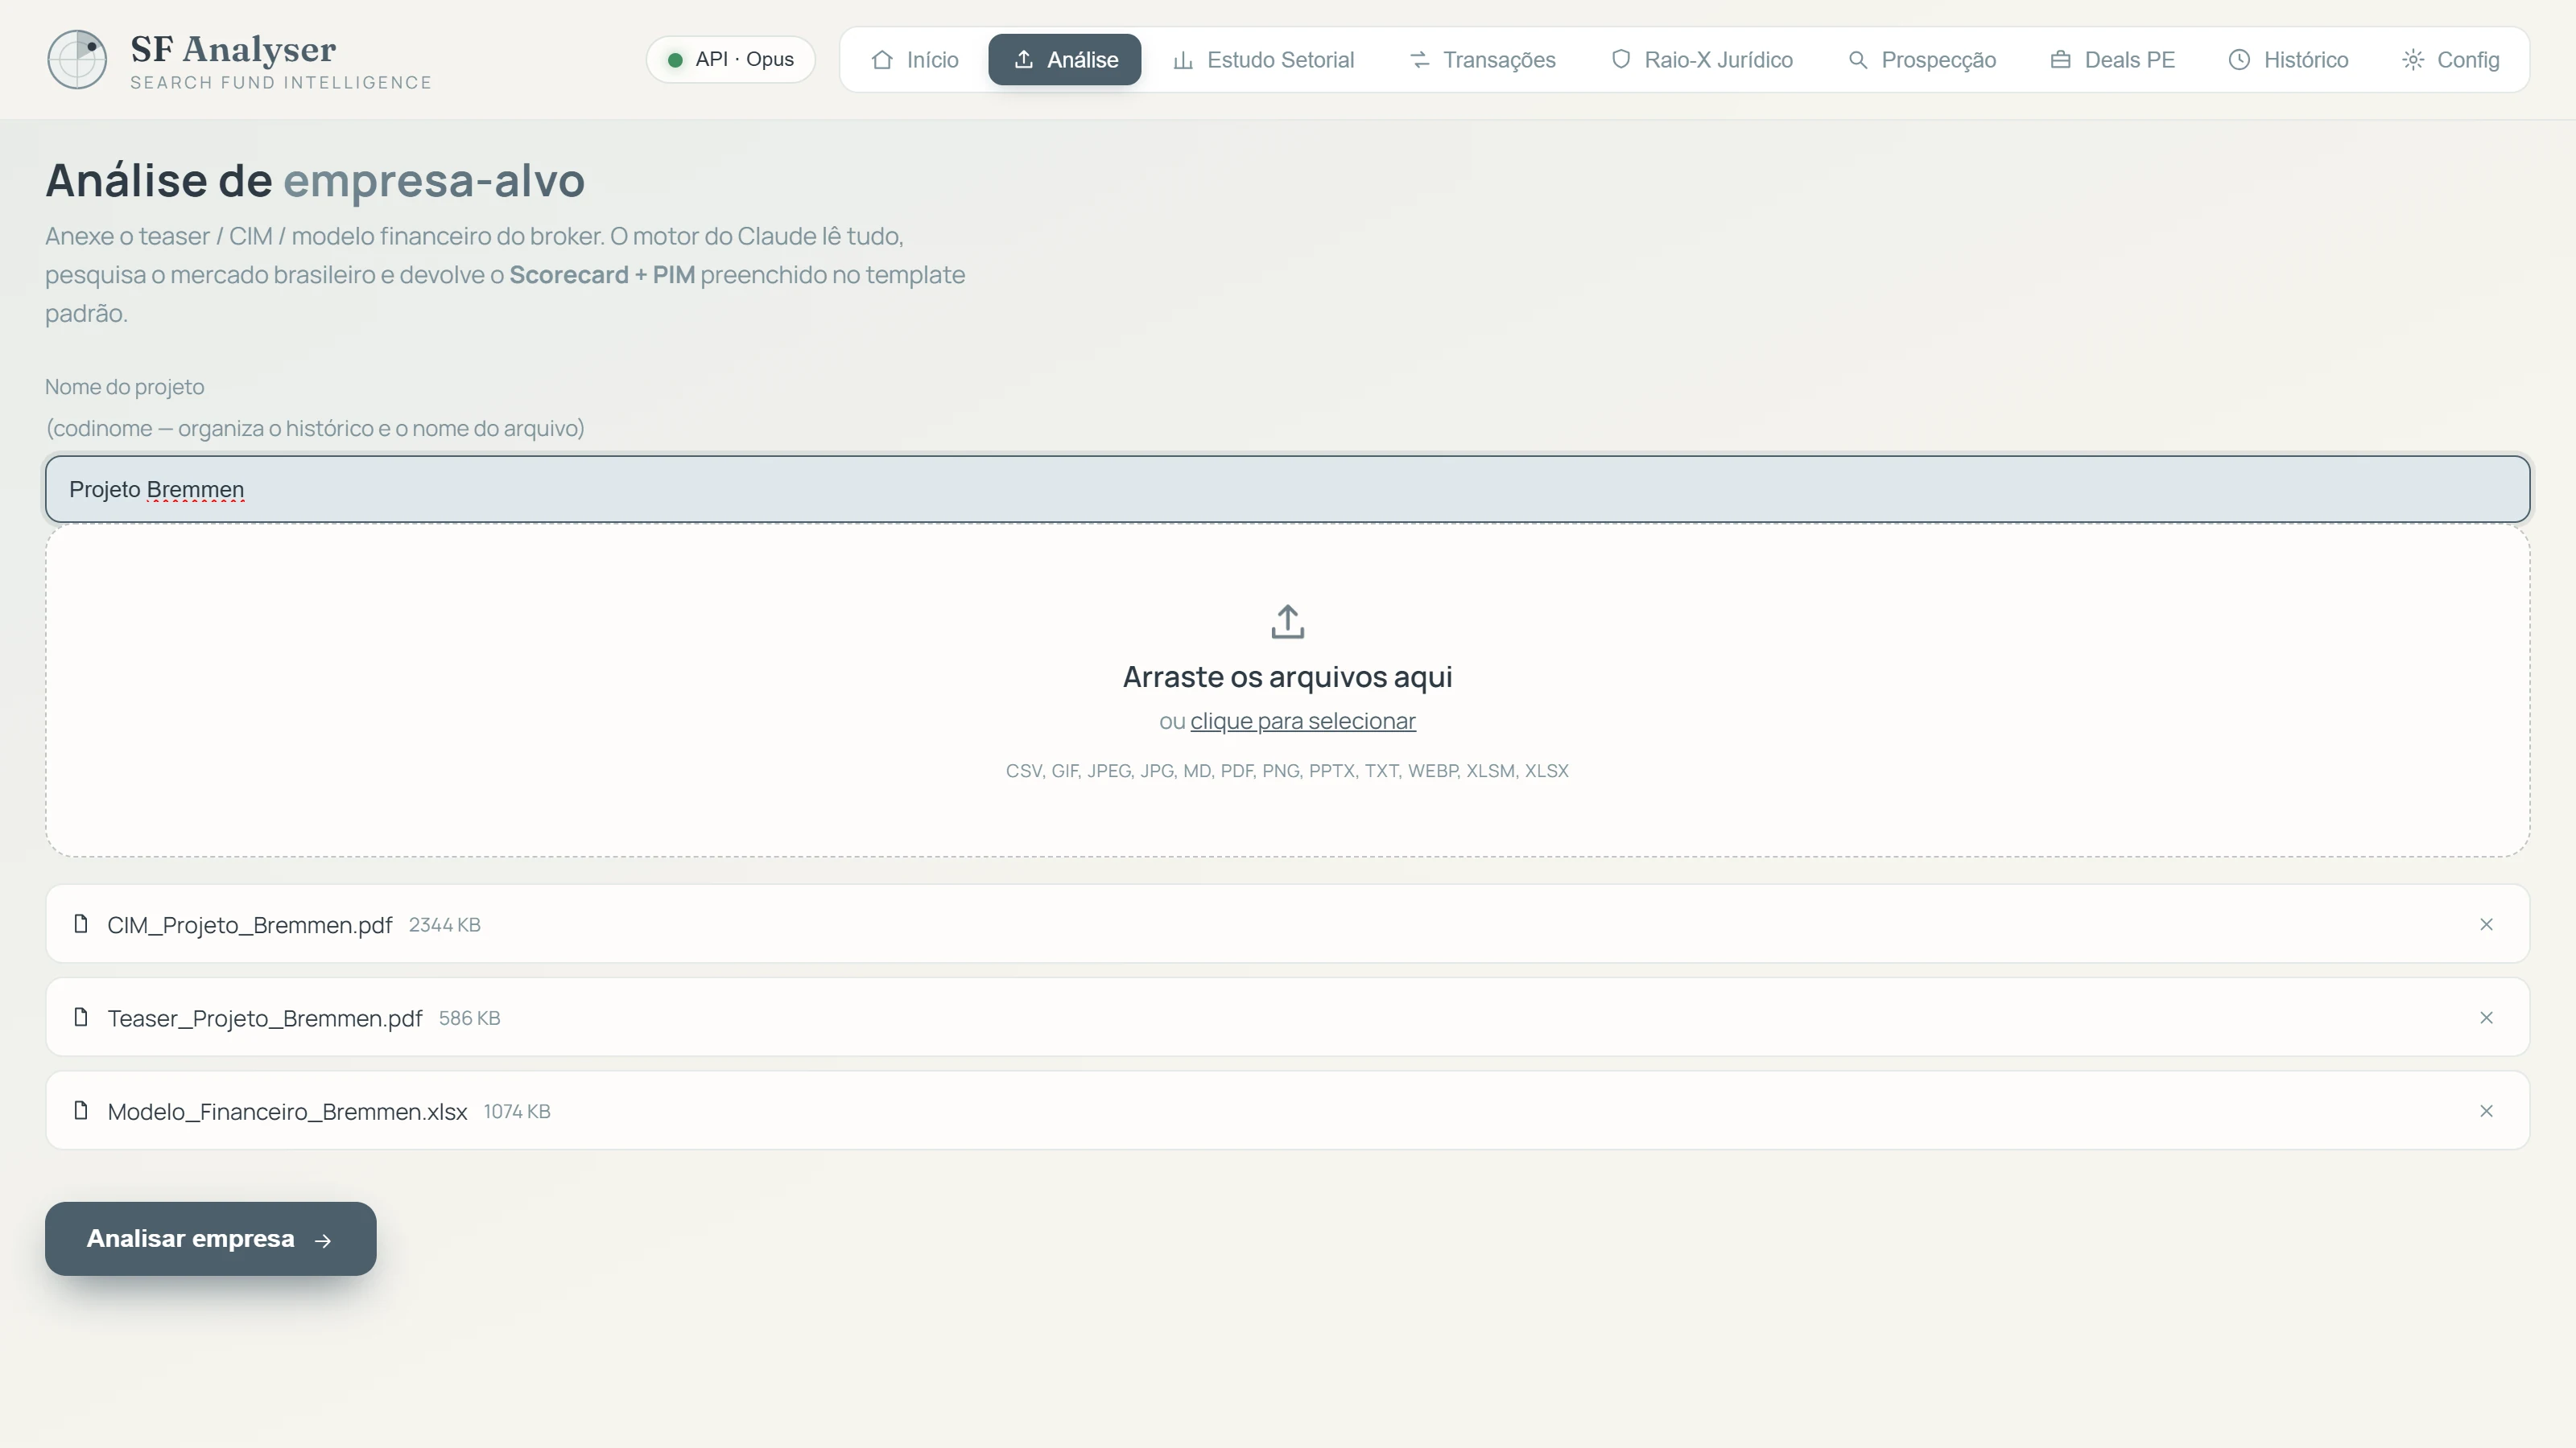Image resolution: width=2576 pixels, height=1448 pixels.
Task: Click file icon beside Modelo_Financeiro_Bremmen.xlsx
Action: coord(81,1111)
